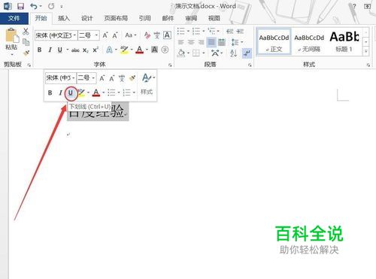The image size is (376, 279).
Task: Align text right in paragraph group
Action: click(x=202, y=42)
